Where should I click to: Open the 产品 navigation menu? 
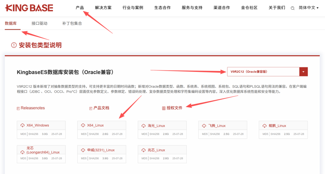pyautogui.click(x=80, y=7)
